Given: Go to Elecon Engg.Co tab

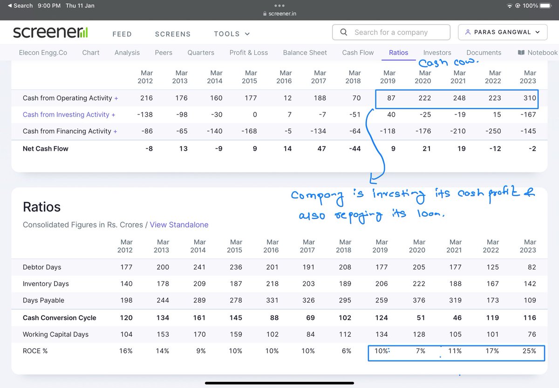Looking at the screenshot, I should click(43, 53).
